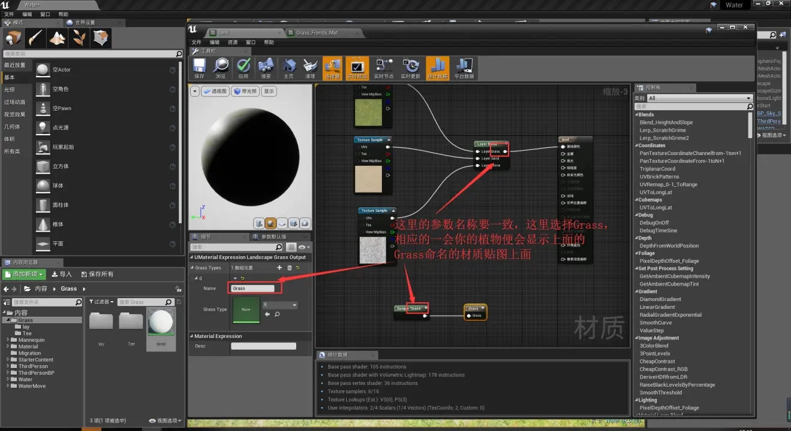Toggle 实时预览 (Live Preview) button
Screen dimensions: 791x431
[x=357, y=68]
